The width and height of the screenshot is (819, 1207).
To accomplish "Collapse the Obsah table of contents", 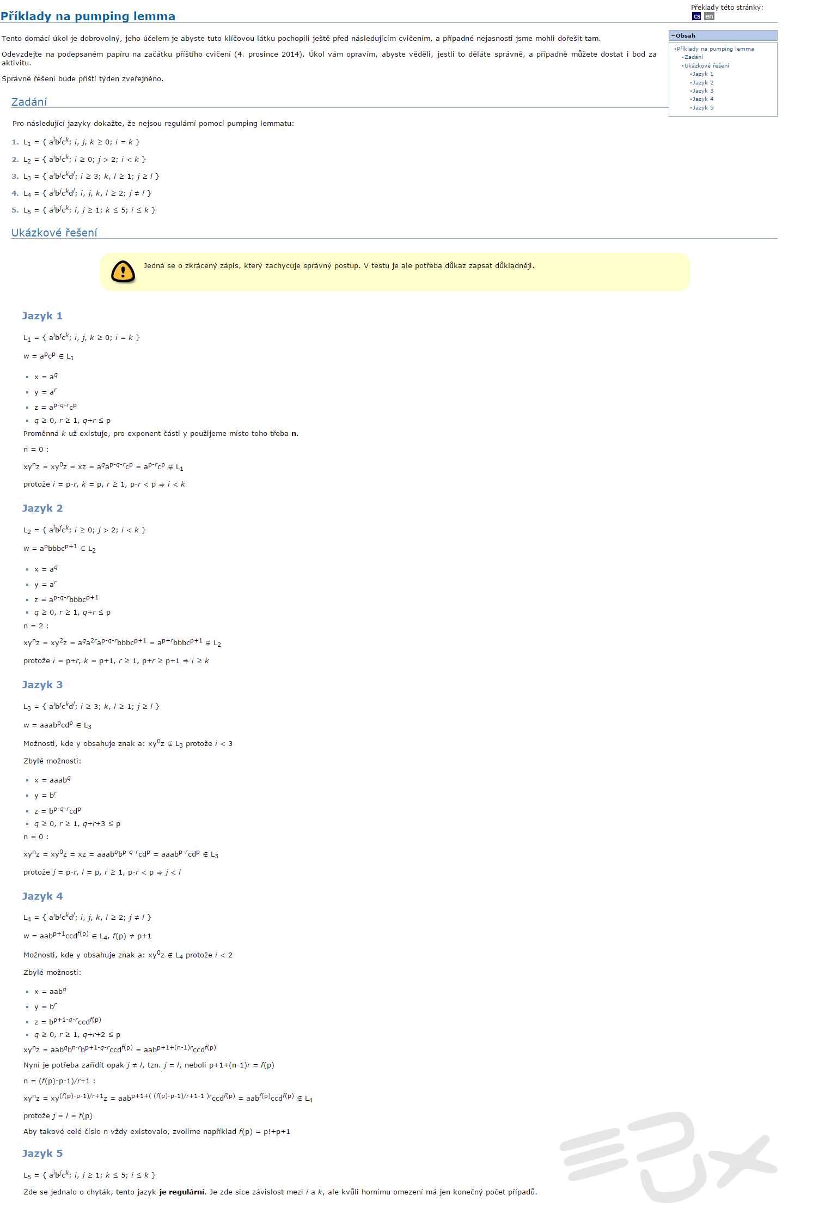I will 674,36.
